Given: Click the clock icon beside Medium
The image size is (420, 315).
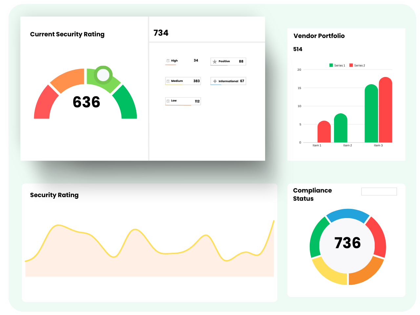Looking at the screenshot, I should pos(168,81).
